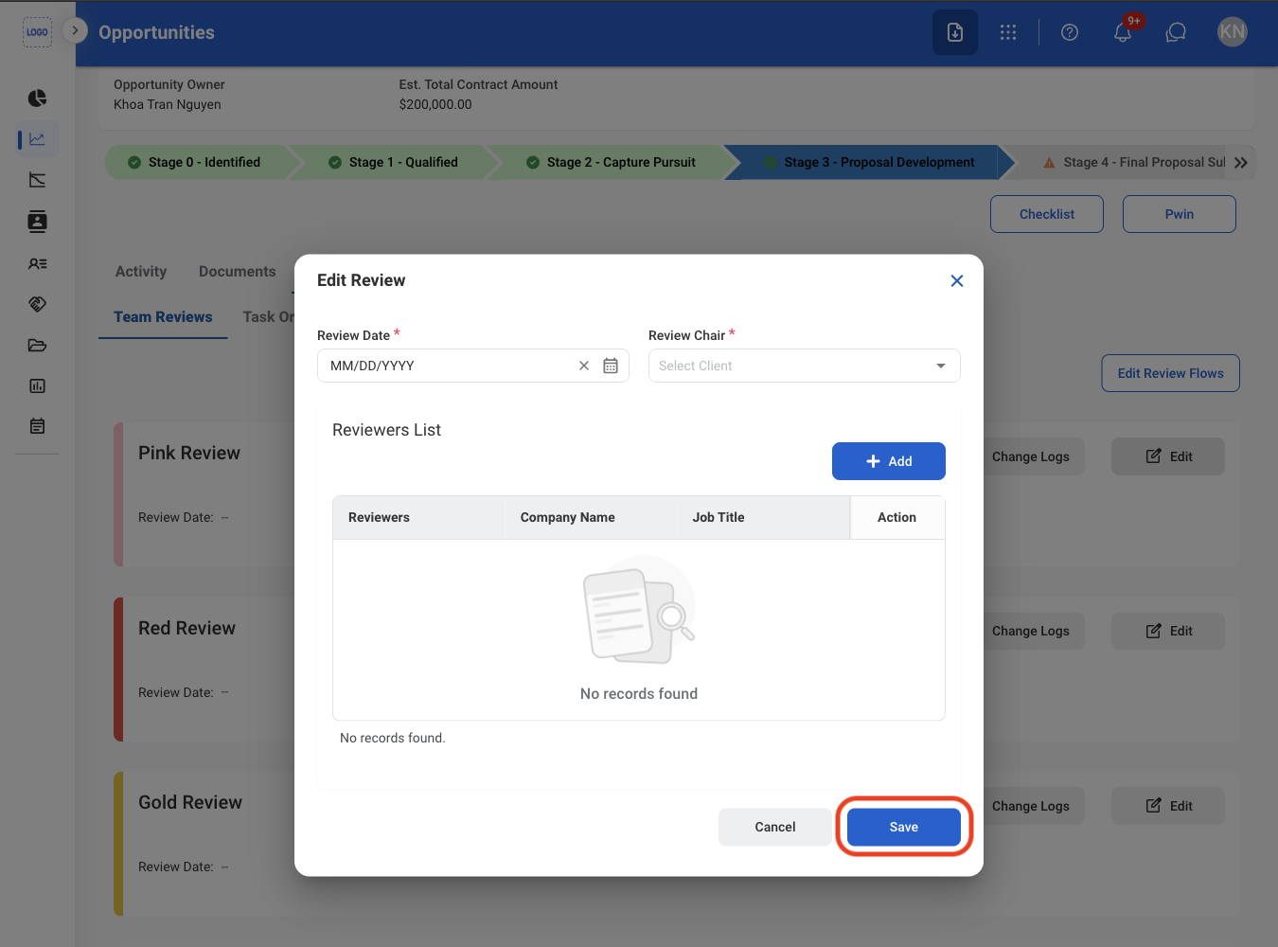
Task: Open the apps grid menu
Action: (1008, 32)
